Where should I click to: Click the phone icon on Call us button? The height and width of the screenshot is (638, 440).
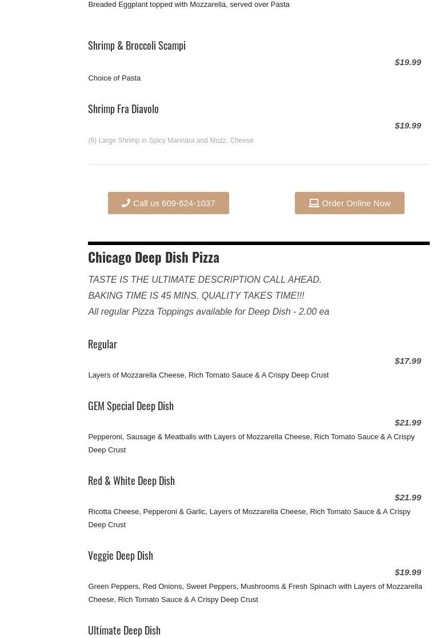coord(126,203)
